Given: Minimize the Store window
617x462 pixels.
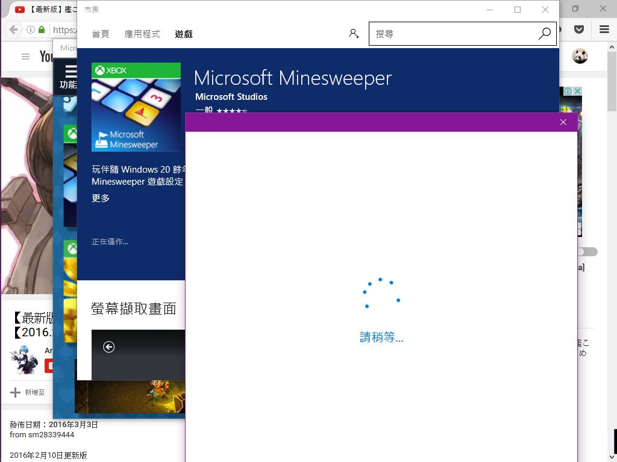Looking at the screenshot, I should (x=490, y=10).
